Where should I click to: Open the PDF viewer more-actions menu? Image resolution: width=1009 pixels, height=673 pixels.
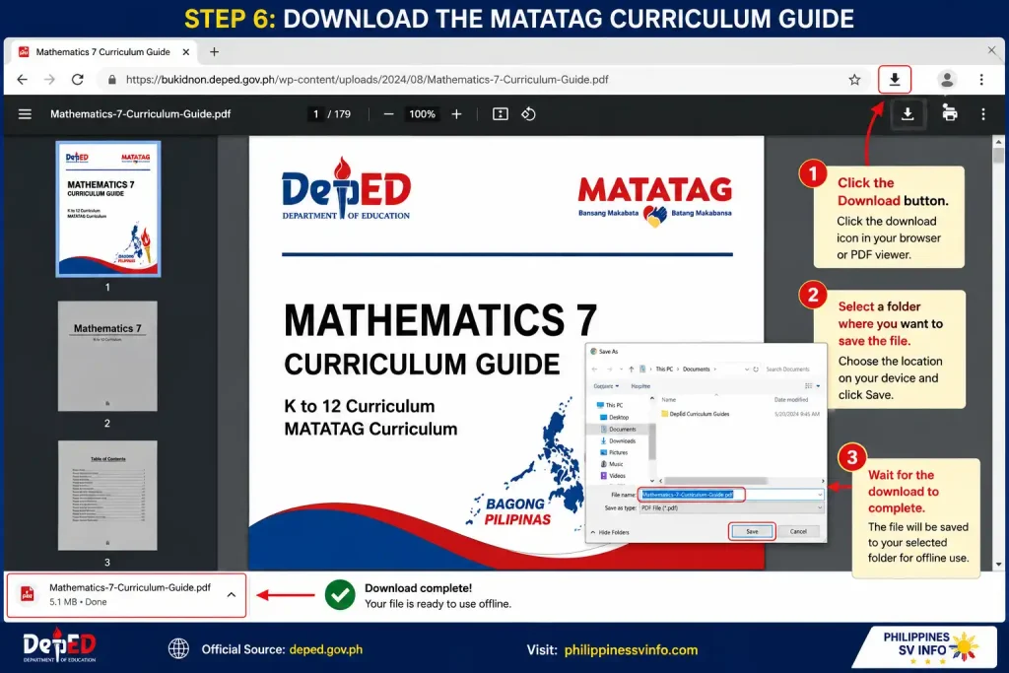pos(983,114)
